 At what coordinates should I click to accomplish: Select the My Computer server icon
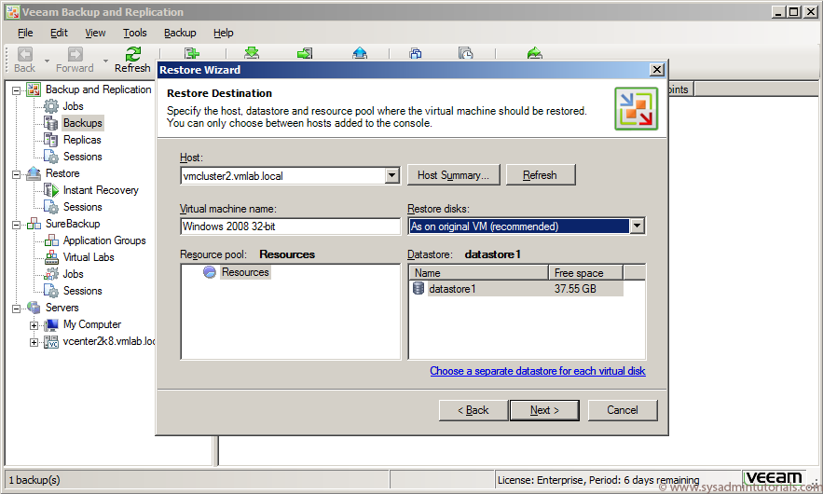pyautogui.click(x=51, y=325)
